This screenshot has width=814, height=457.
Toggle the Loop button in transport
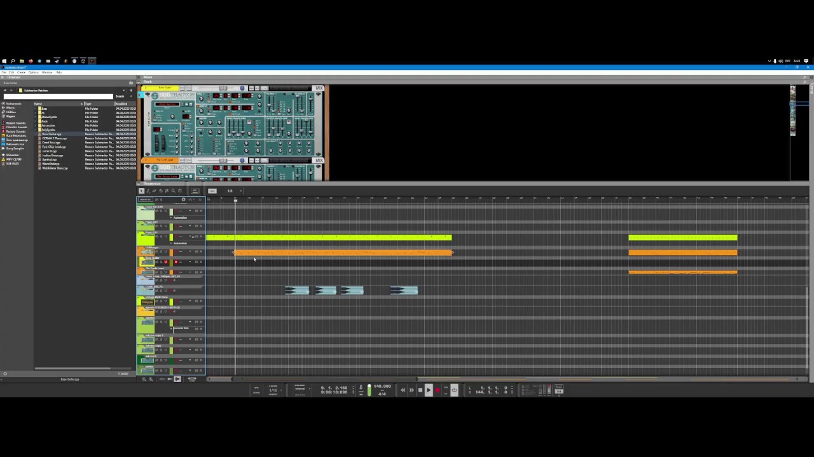click(454, 390)
